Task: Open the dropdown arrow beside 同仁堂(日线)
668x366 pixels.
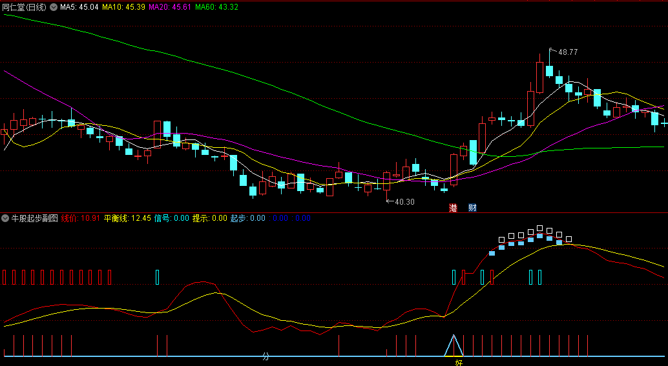Action: tap(54, 7)
